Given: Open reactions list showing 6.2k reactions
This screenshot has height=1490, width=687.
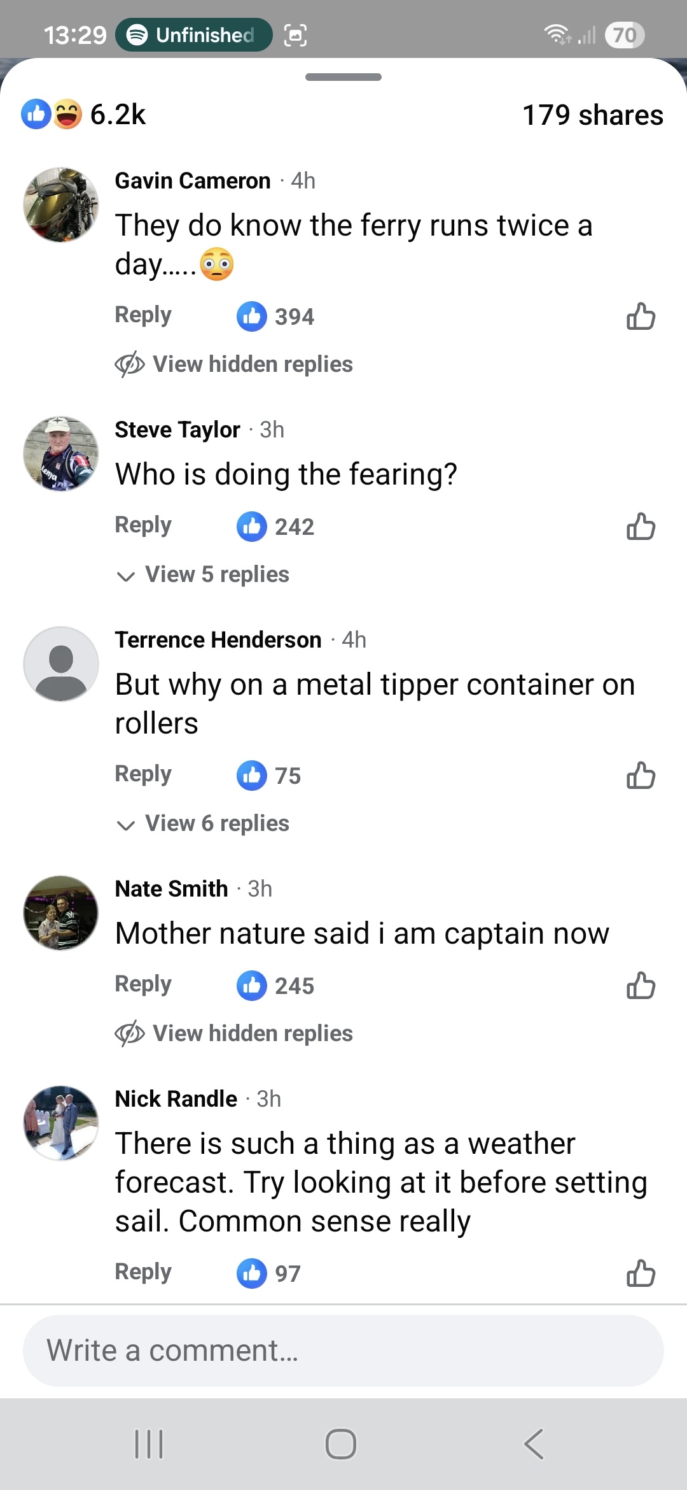Looking at the screenshot, I should (84, 115).
